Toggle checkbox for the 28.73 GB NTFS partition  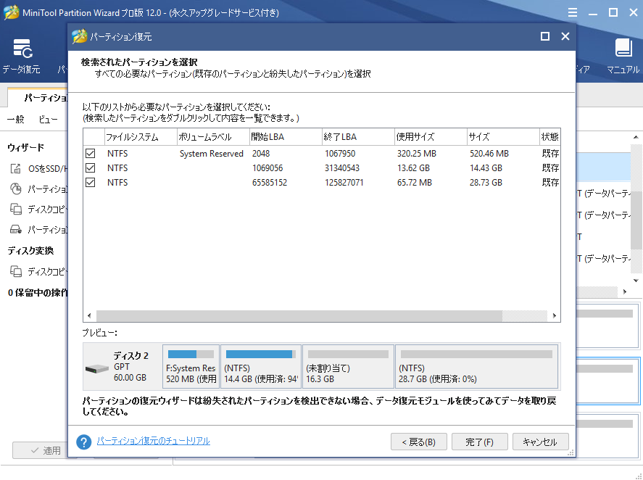(91, 183)
